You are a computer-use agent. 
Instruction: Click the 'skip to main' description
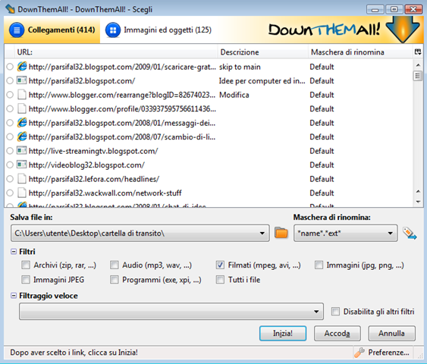click(x=240, y=67)
